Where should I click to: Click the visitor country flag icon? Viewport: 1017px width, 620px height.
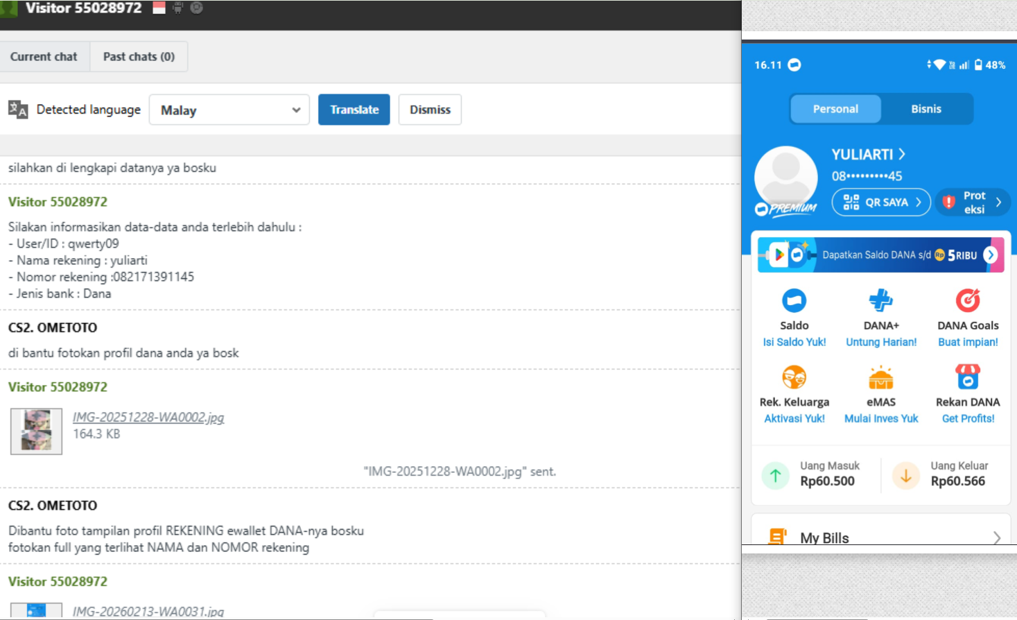click(159, 8)
